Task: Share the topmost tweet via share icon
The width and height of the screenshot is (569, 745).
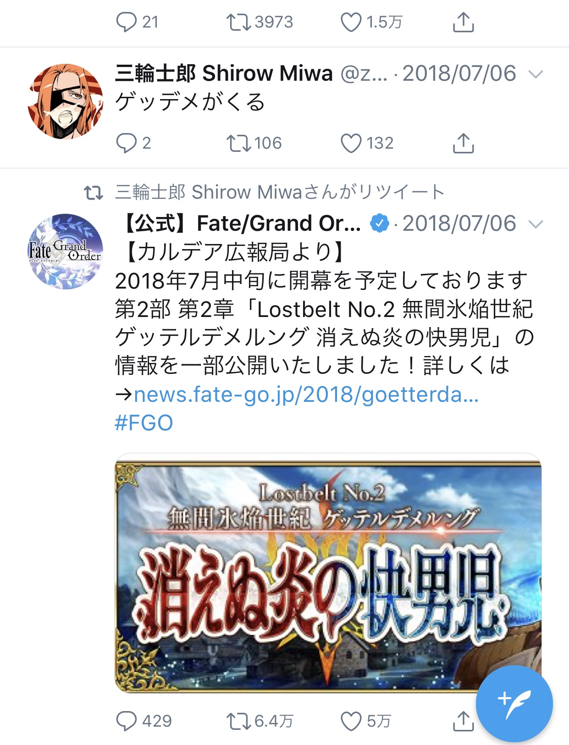Action: pos(463,22)
